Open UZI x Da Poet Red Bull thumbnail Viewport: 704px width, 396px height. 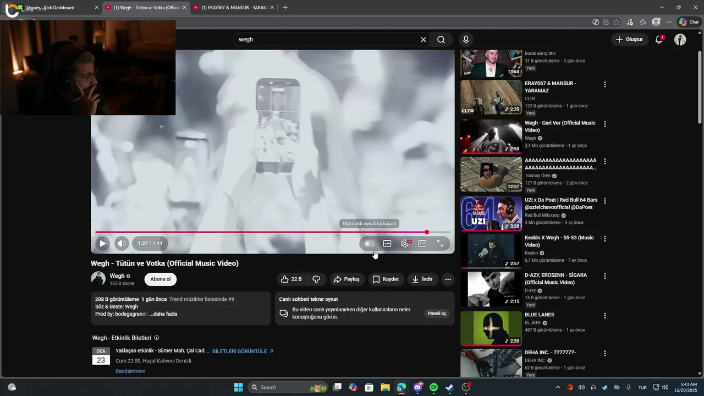(x=491, y=214)
